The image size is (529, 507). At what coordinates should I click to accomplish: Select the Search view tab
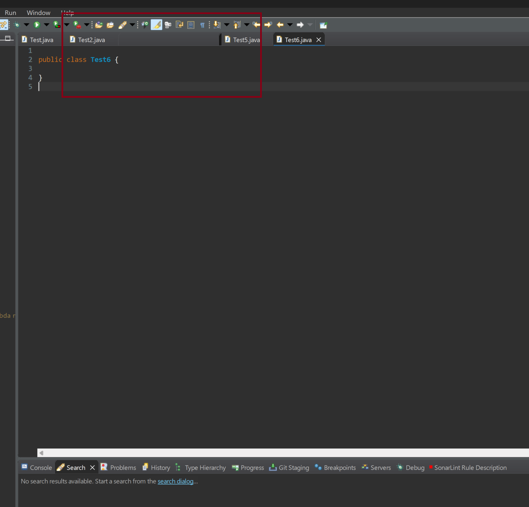76,468
